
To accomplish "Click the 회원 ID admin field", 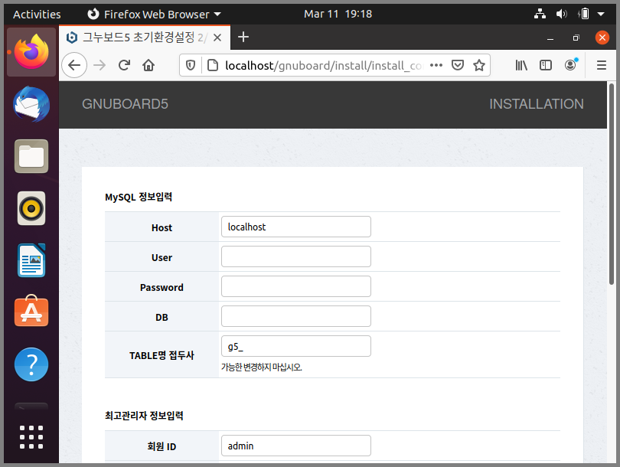I will coord(295,446).
